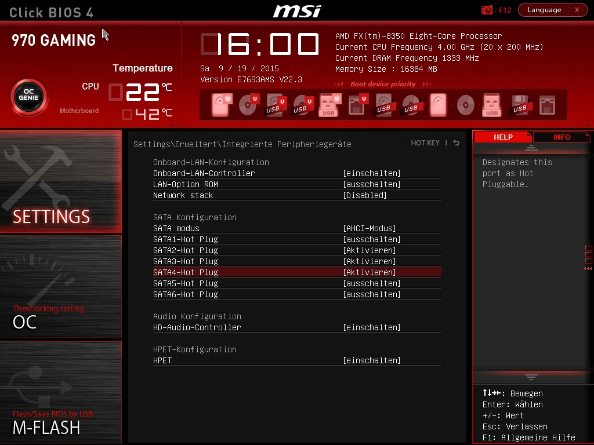Image resolution: width=594 pixels, height=445 pixels.
Task: Change HPET value [einschalten]
Action: coord(372,360)
